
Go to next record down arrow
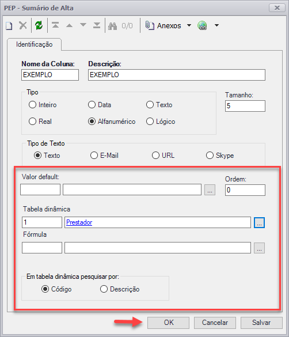(x=83, y=25)
